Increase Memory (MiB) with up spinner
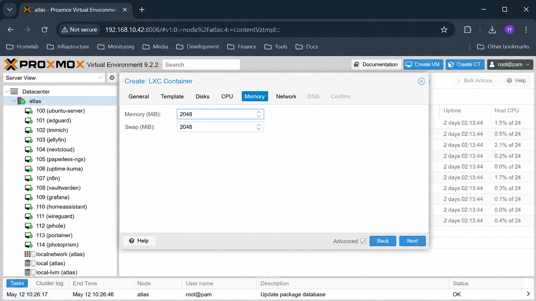The height and width of the screenshot is (301, 536). [x=259, y=112]
